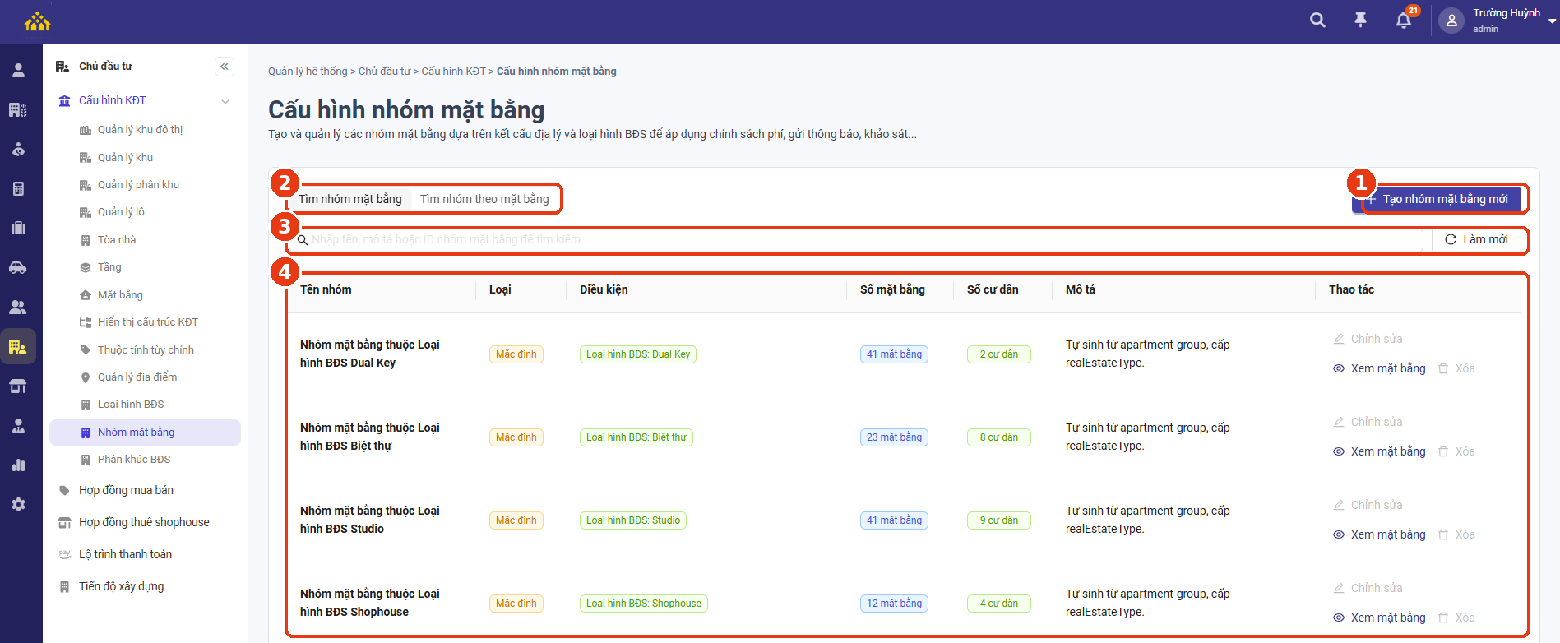This screenshot has width=1560, height=643.
Task: Click pencil icon in the Biệt thự row
Action: pyautogui.click(x=1339, y=422)
